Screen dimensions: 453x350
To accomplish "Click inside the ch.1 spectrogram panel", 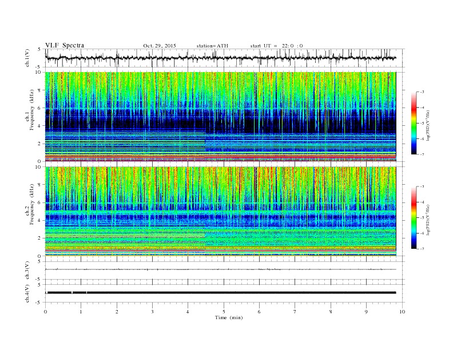I will pos(220,117).
